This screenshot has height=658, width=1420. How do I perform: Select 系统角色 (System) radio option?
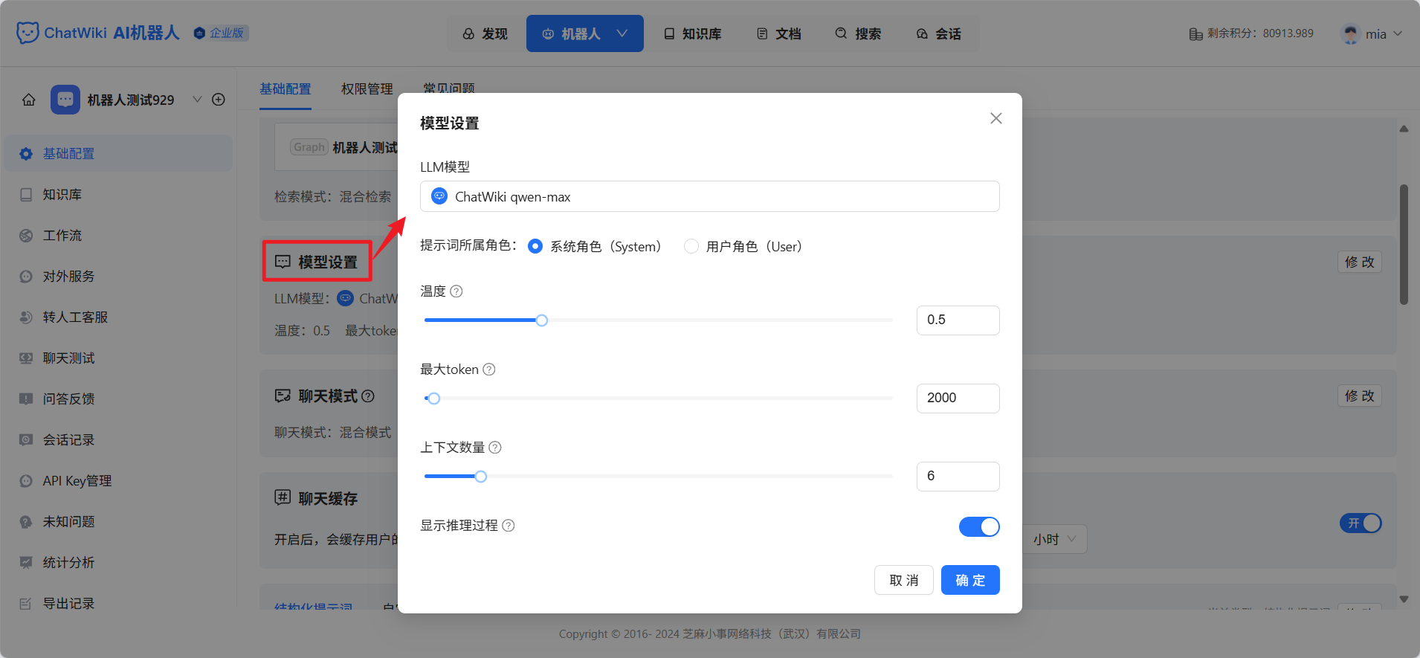tap(535, 246)
